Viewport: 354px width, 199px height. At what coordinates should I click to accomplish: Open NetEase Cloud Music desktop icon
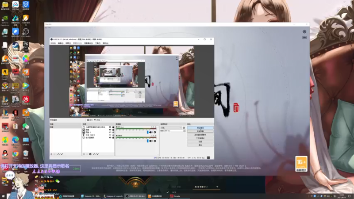(26, 100)
